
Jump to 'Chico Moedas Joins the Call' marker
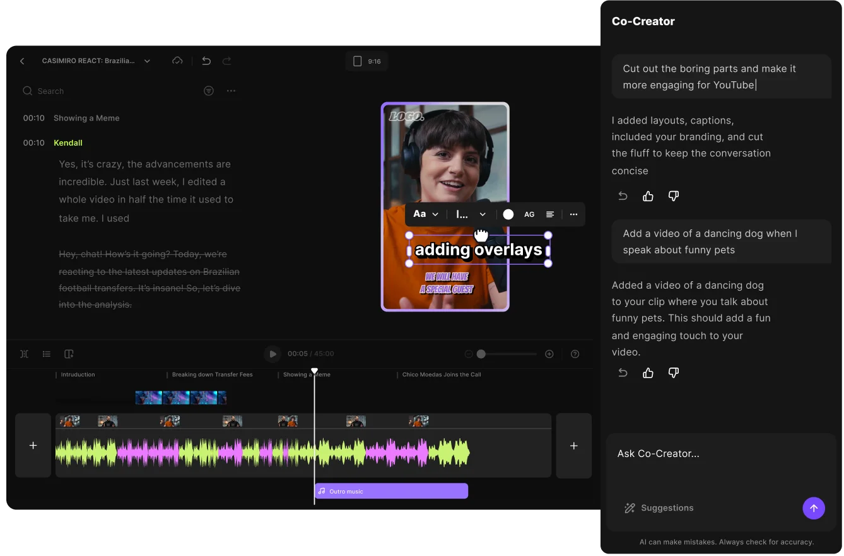[x=442, y=374]
